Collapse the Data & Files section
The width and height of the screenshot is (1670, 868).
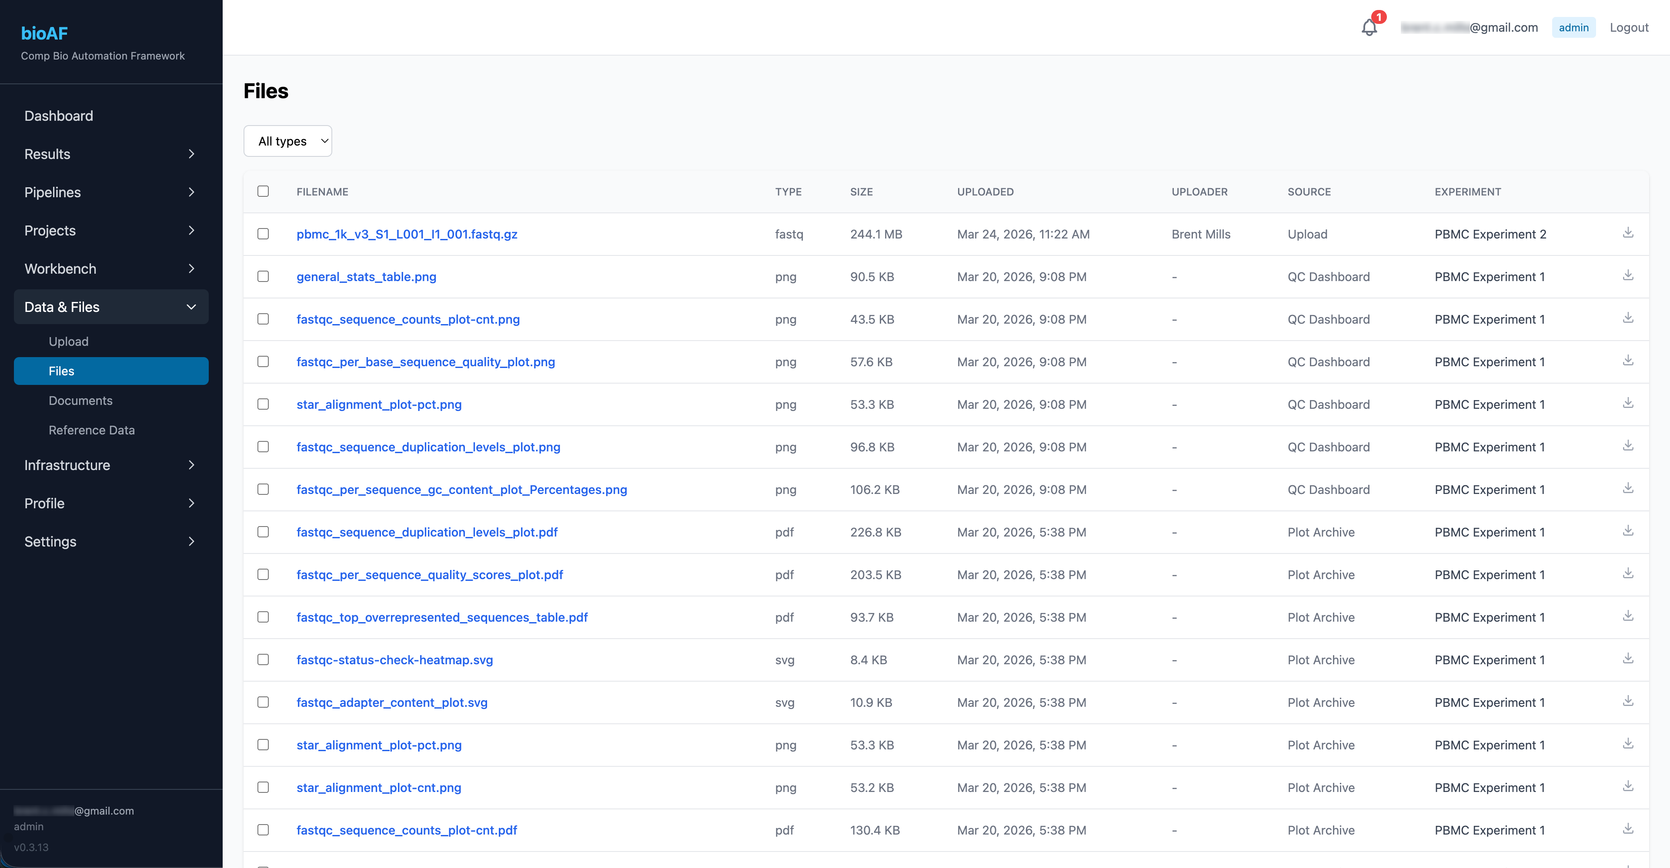111,307
